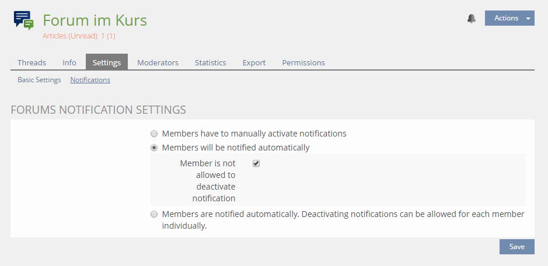The height and width of the screenshot is (266, 548).
Task: Click the 'Forum im Kurs' title
Action: pos(95,20)
